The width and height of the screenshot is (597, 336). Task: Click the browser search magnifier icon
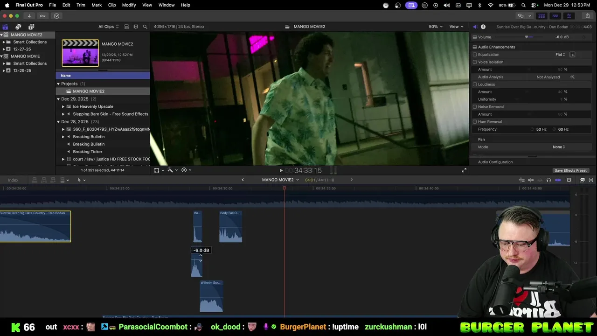[145, 27]
